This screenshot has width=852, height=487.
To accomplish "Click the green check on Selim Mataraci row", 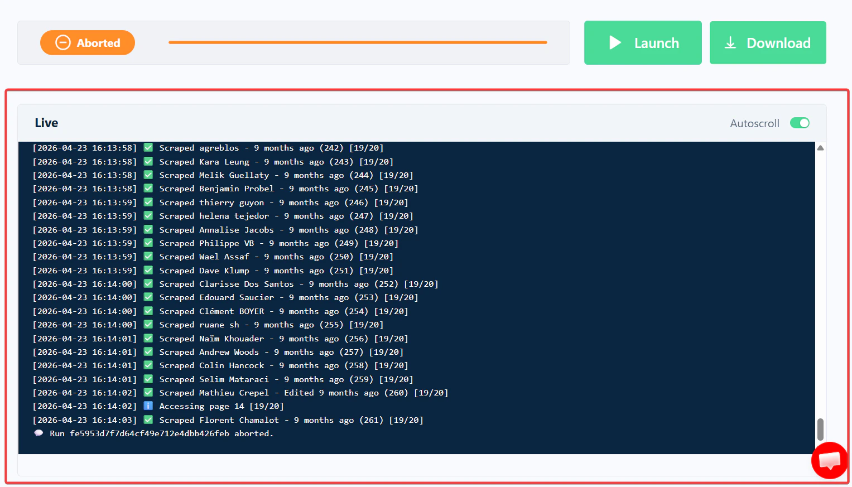I will (148, 379).
